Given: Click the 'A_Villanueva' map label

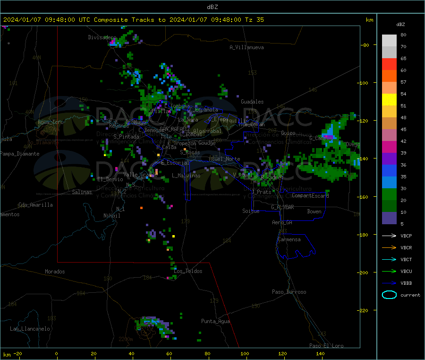Looking at the screenshot, I should tap(246, 47).
